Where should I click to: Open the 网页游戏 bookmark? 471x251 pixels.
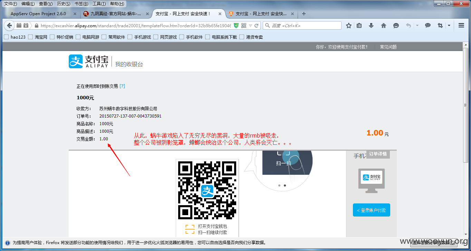165,37
